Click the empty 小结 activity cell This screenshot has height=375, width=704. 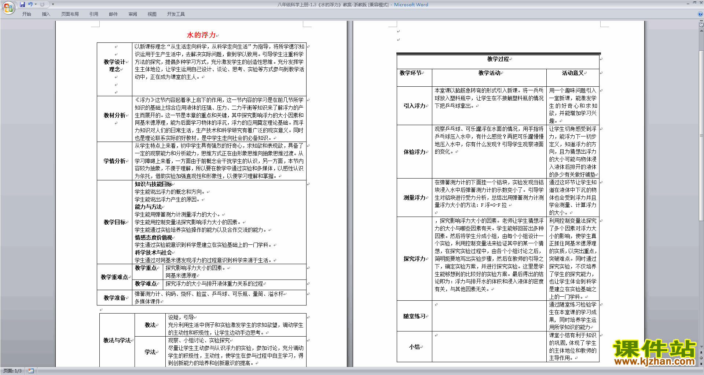point(489,347)
